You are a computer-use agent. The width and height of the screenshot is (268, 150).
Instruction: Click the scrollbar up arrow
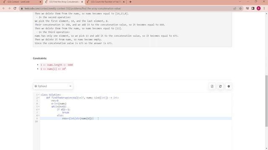pos(266,14)
